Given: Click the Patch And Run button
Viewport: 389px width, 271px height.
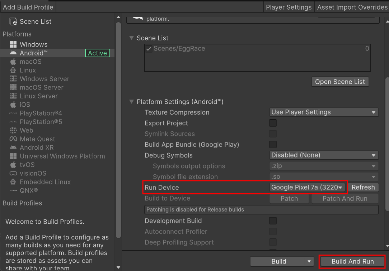Looking at the screenshot, I should (x=345, y=198).
